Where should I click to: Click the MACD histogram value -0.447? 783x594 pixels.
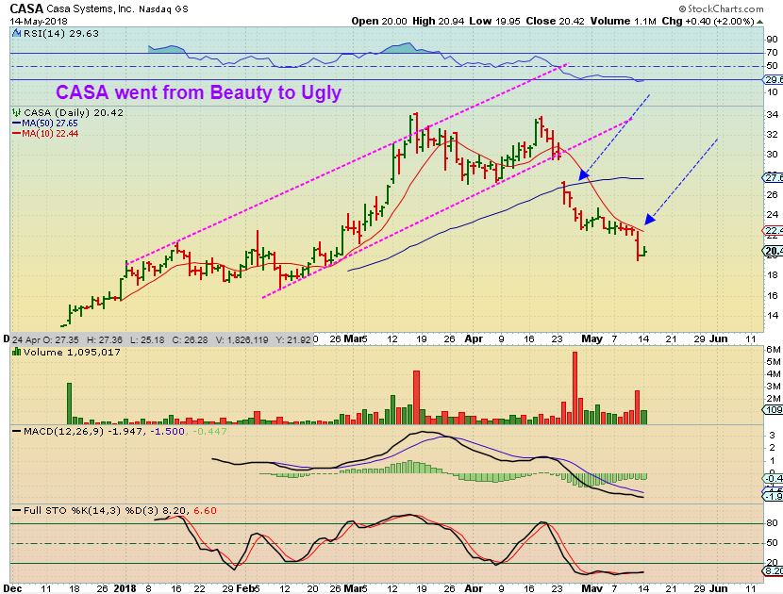[209, 431]
